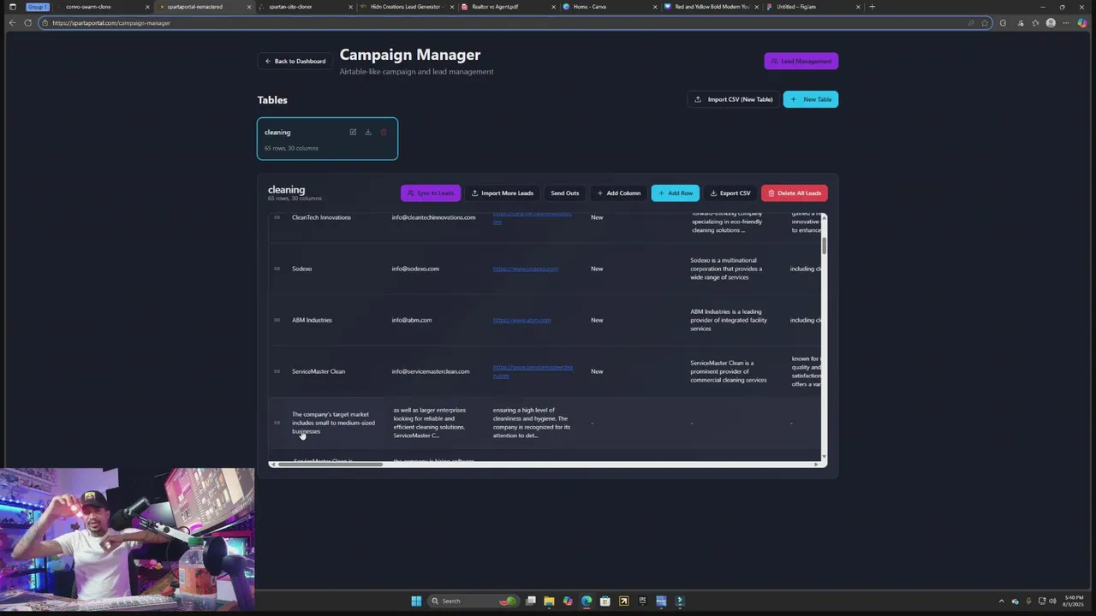Show hidden system tray icons chevron
Screen dimensions: 1096x616
click(x=1001, y=601)
